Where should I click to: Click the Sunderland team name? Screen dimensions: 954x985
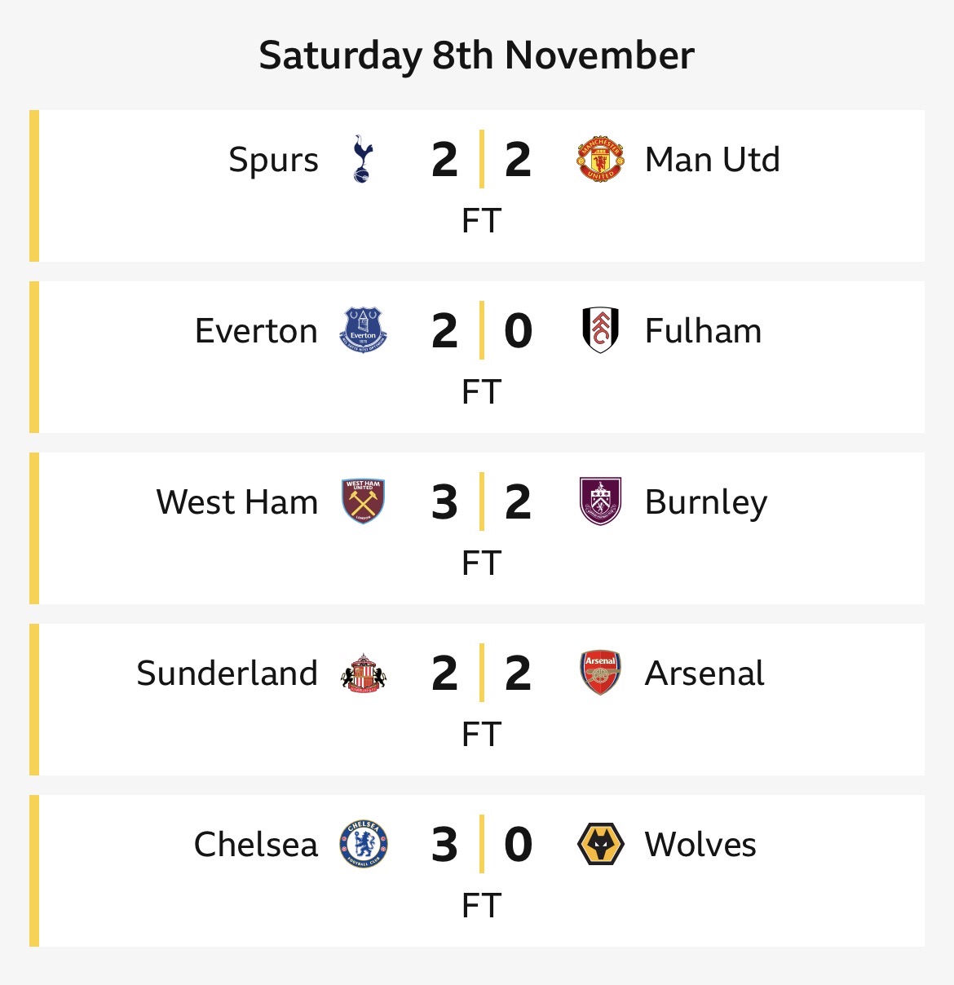[x=227, y=674]
